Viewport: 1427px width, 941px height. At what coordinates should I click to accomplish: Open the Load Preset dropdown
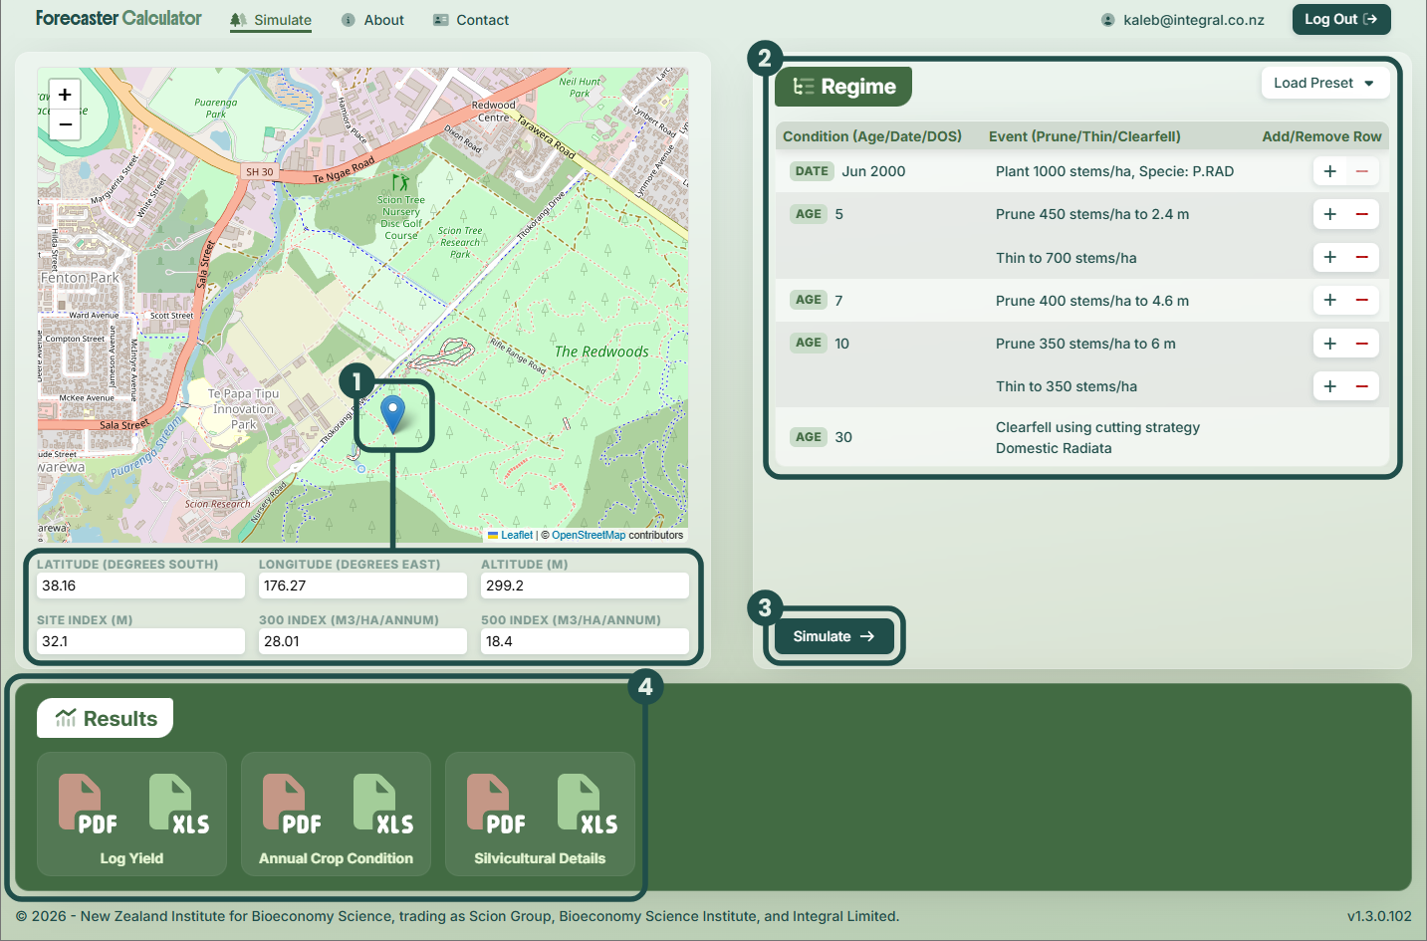coord(1324,83)
